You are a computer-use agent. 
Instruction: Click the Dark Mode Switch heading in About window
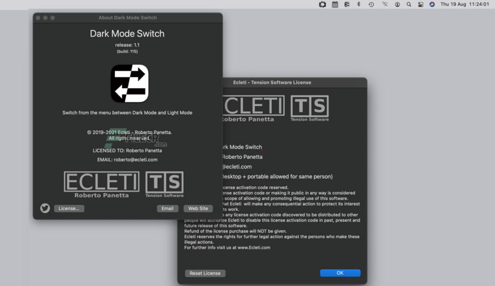(x=127, y=34)
